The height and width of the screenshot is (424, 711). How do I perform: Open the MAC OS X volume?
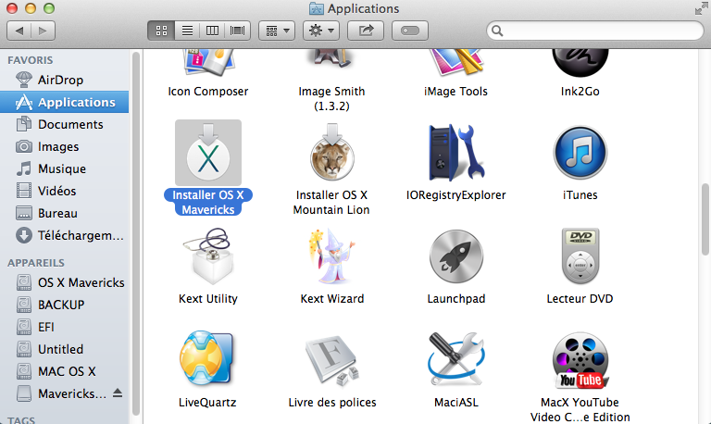click(65, 371)
